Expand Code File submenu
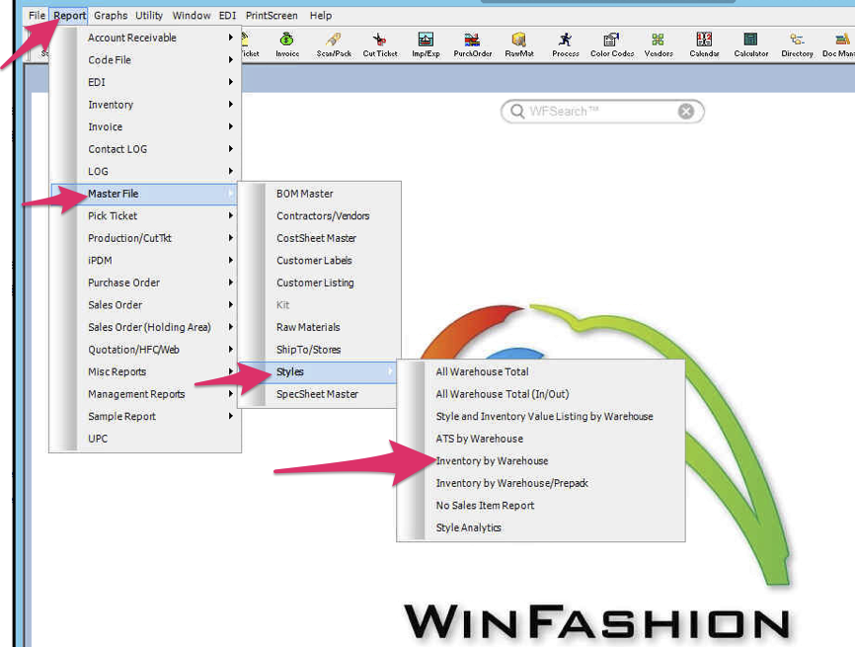Screen dimensions: 855x647 (145, 60)
